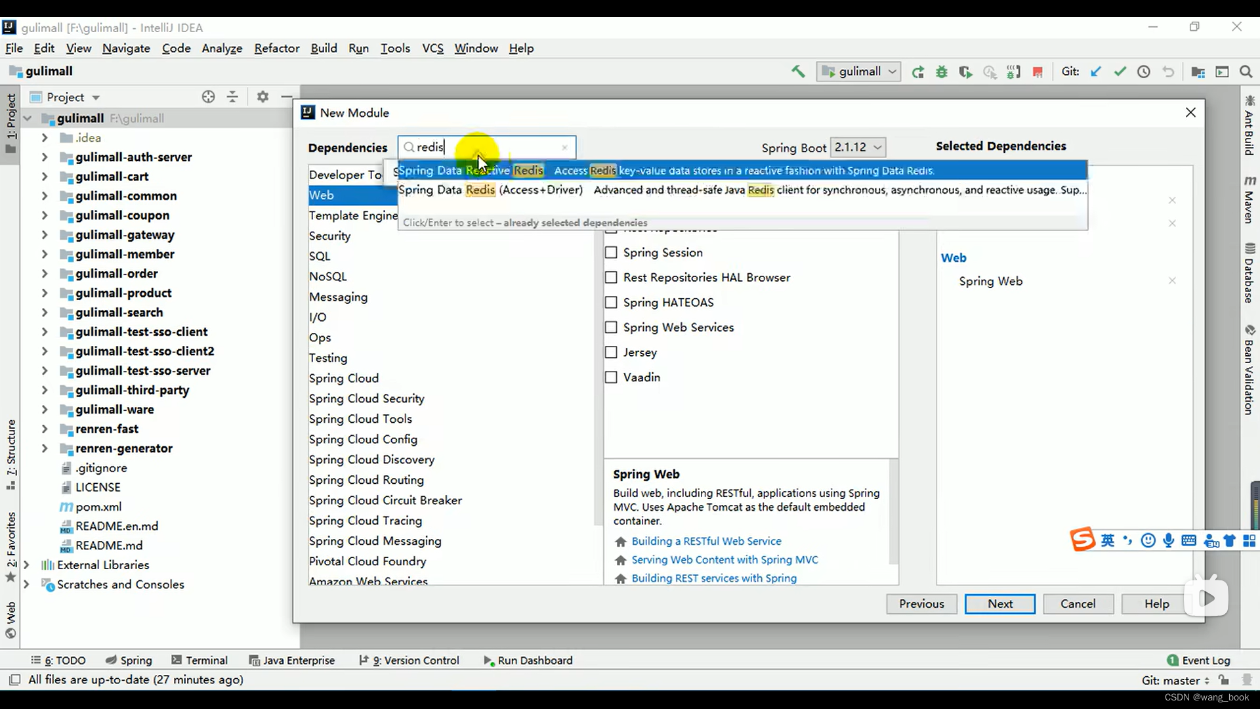Open Project panel settings gear
The width and height of the screenshot is (1260, 709).
click(x=262, y=97)
